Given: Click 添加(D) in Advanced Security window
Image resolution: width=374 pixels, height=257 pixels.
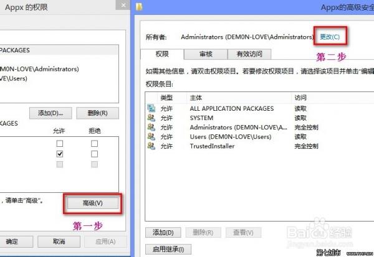Looking at the screenshot, I should click(163, 233).
